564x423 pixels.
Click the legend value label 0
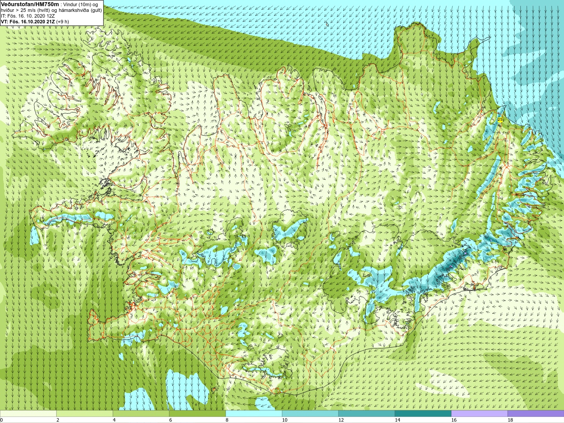[x=2, y=420]
